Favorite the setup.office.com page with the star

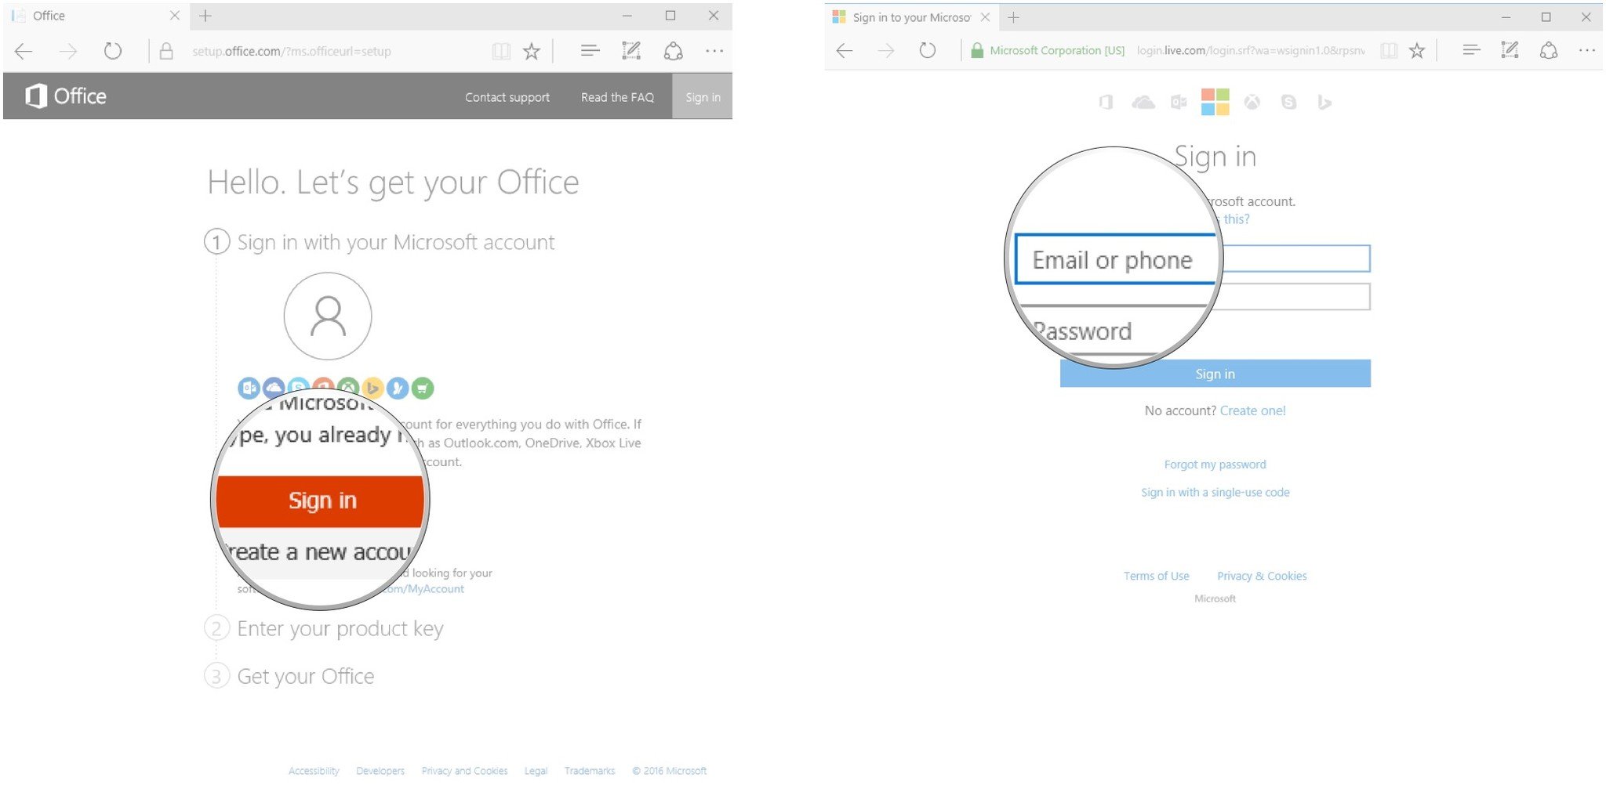click(x=532, y=52)
